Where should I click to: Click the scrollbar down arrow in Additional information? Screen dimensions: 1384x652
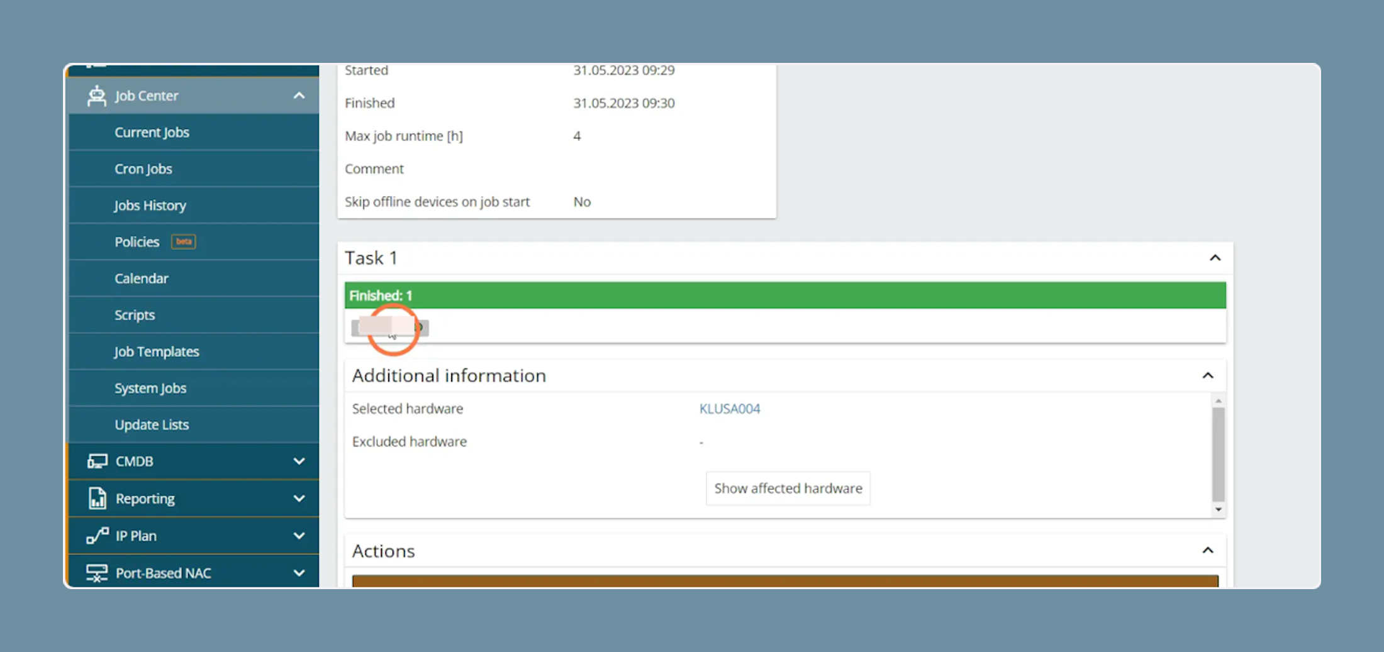[1218, 509]
